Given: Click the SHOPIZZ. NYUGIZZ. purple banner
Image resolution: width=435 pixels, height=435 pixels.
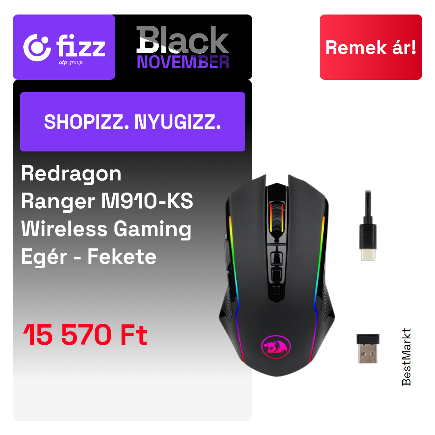Looking at the screenshot, I should coord(133,122).
